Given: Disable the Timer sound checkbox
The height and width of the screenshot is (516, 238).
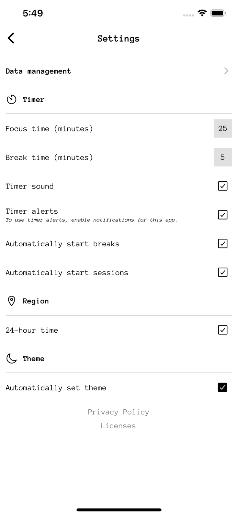Looking at the screenshot, I should pos(223,186).
